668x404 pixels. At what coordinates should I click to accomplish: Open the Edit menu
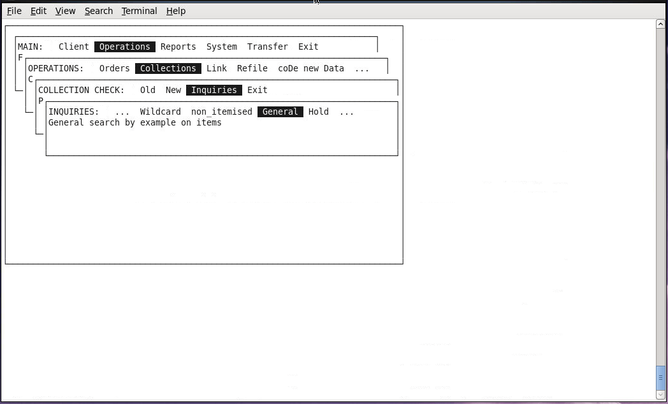click(x=38, y=11)
